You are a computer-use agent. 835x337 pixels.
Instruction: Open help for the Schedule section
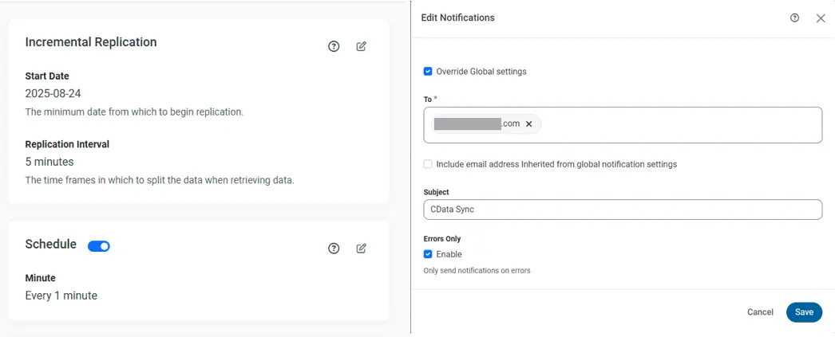click(334, 249)
